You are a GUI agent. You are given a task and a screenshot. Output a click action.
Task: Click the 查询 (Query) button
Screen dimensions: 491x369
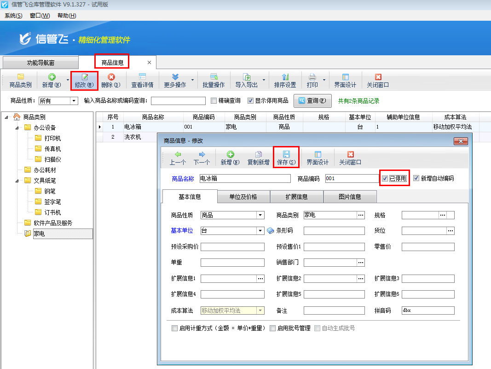coord(312,100)
